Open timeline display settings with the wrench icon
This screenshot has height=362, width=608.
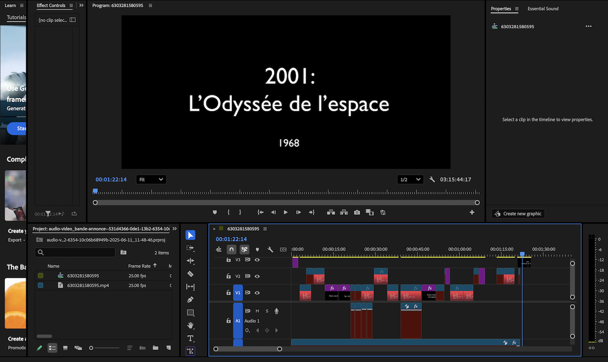coord(270,249)
